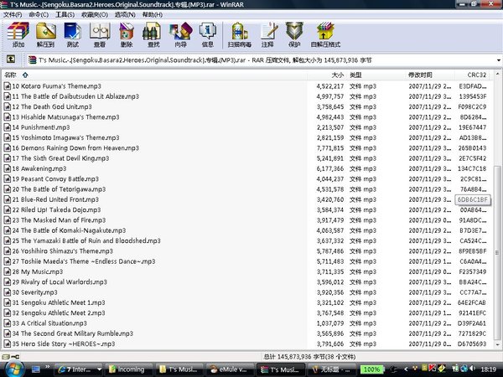Click the show desktop icon in taskbar
Viewport: 503px width, 377px height.
pyautogui.click(x=35, y=369)
